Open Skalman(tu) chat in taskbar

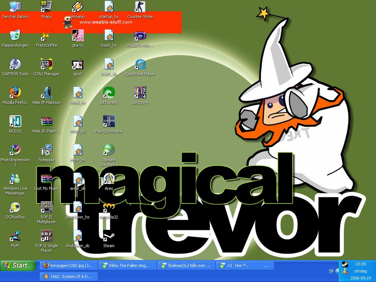point(186,265)
